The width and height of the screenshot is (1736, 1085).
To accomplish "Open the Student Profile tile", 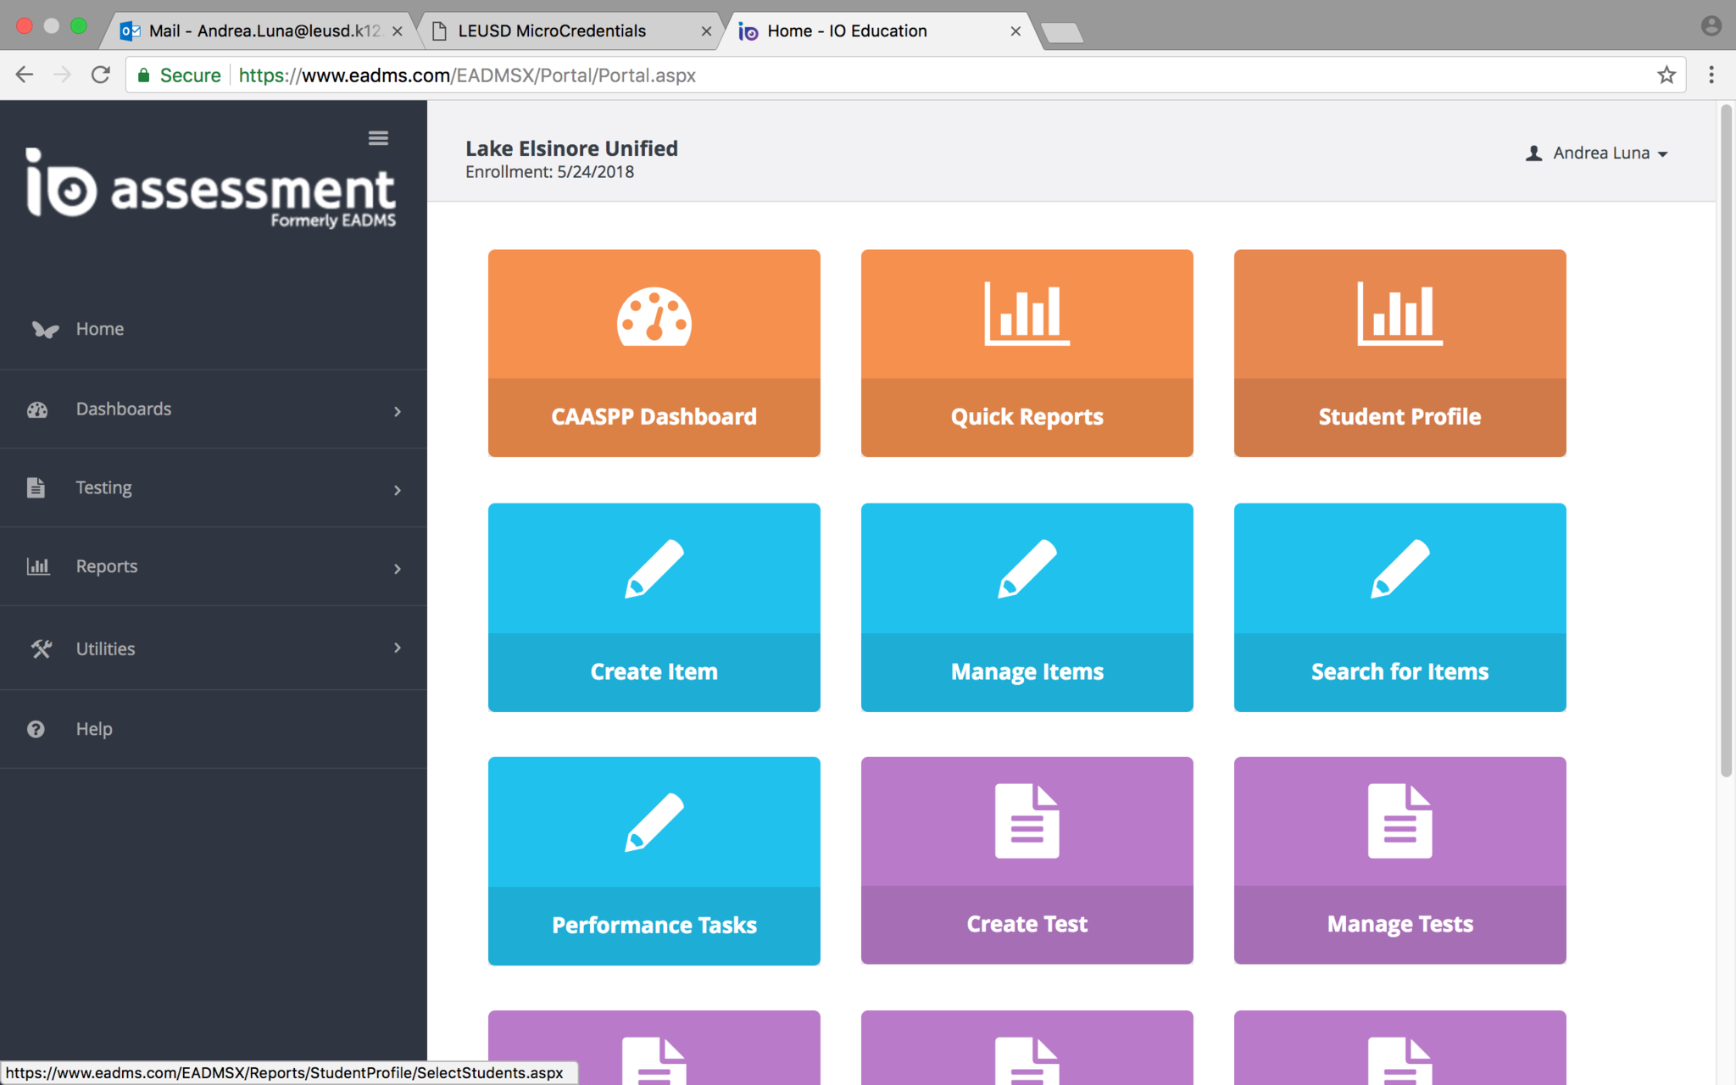I will coord(1399,353).
